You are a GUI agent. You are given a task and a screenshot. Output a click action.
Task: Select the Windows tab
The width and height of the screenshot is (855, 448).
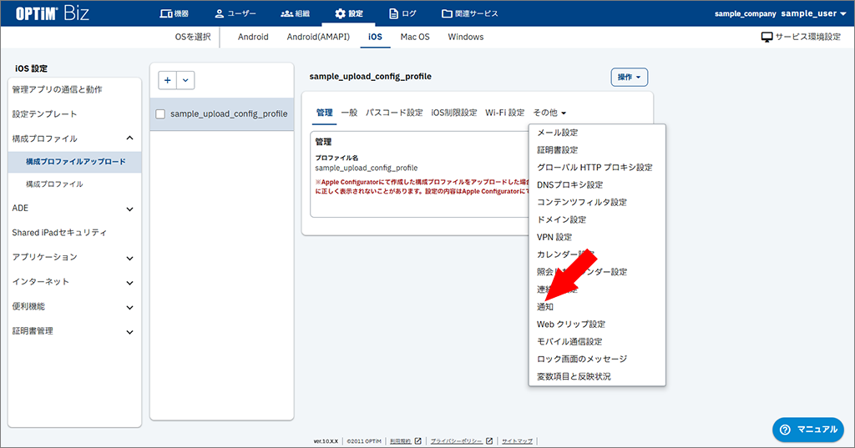[x=466, y=37]
